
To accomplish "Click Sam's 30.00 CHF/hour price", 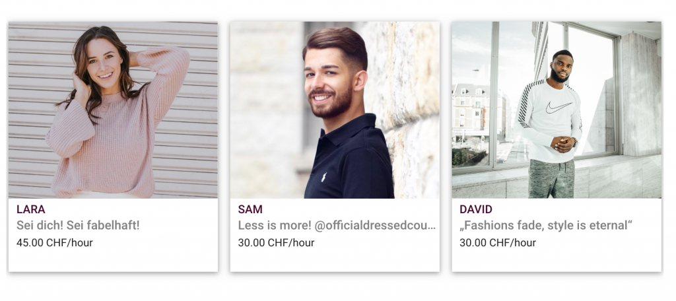I will tap(277, 243).
